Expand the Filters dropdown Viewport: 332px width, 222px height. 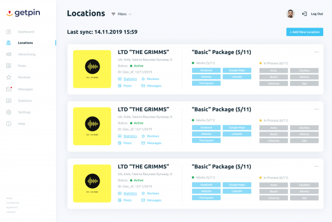click(x=122, y=14)
